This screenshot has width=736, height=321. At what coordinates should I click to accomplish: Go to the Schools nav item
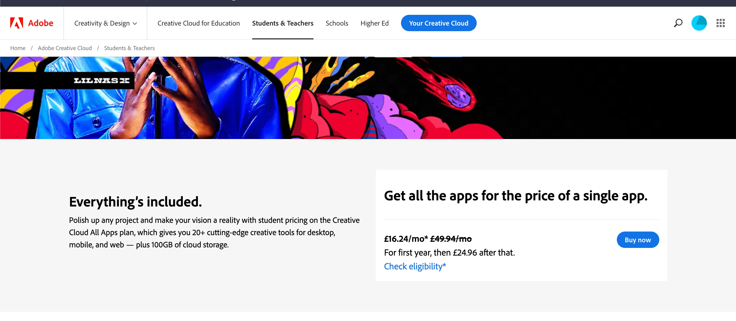tap(337, 23)
